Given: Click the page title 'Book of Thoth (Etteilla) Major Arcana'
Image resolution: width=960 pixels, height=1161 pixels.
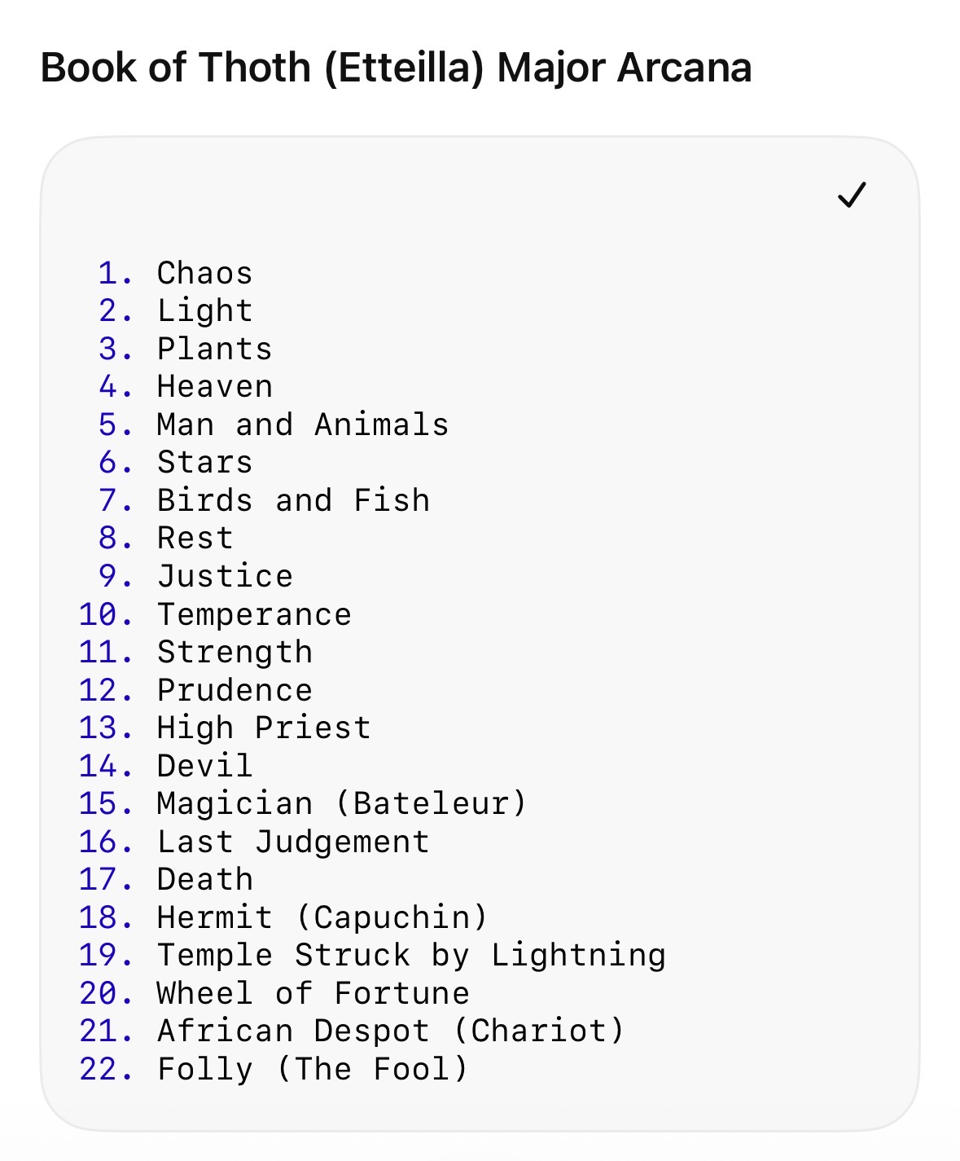Looking at the screenshot, I should click(396, 67).
